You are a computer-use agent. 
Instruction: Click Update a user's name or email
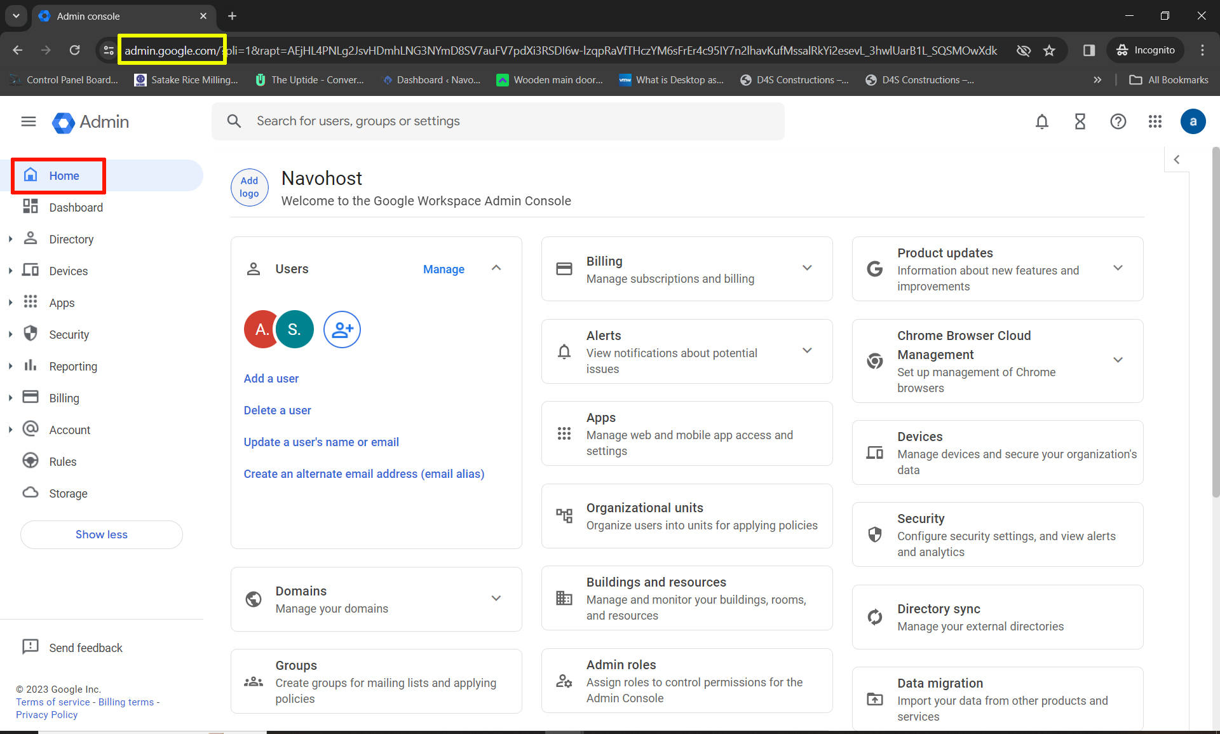322,442
